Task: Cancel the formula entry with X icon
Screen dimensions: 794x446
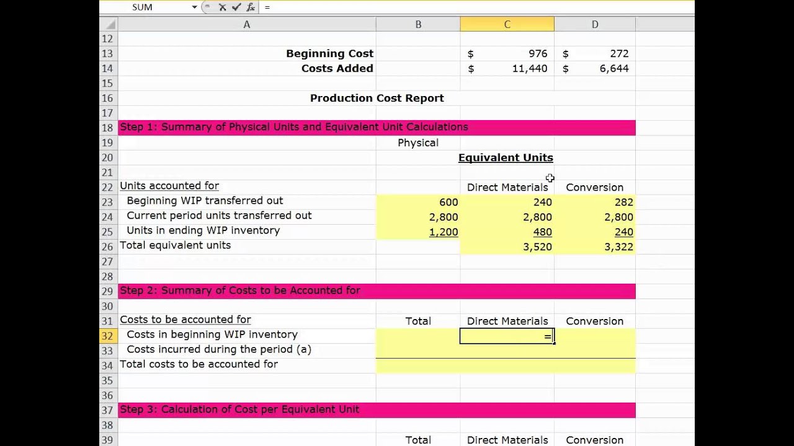Action: [223, 7]
